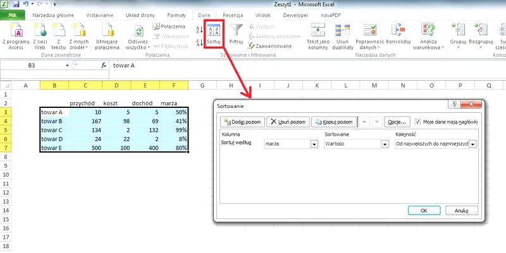This screenshot has height=253, width=506.
Task: Toggle Moje dane mają nagłówki checkbox
Action: (x=417, y=121)
